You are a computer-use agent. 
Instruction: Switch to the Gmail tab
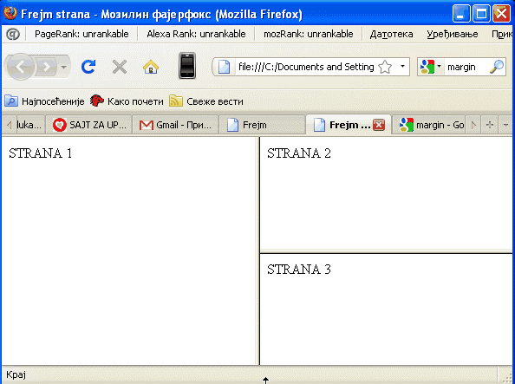pos(175,125)
